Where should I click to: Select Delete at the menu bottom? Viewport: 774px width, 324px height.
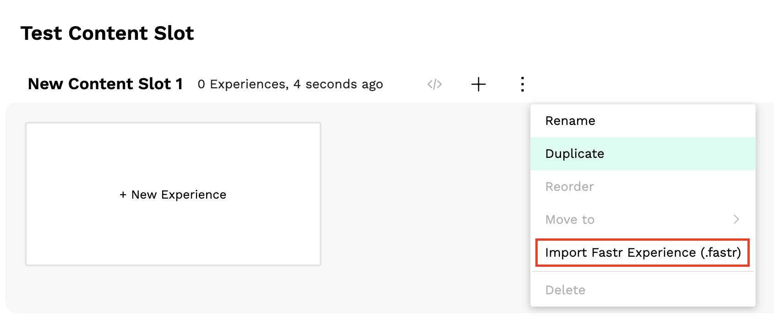(x=643, y=290)
